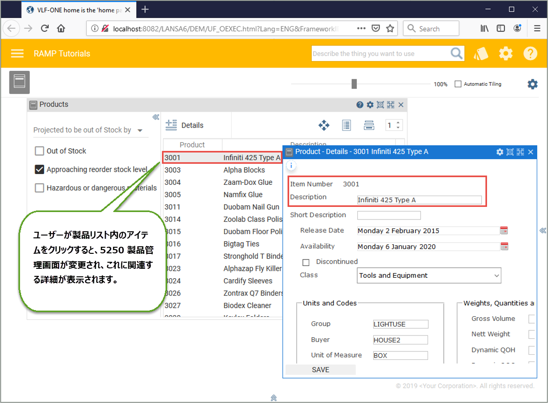Open the Class dropdown

click(428, 275)
